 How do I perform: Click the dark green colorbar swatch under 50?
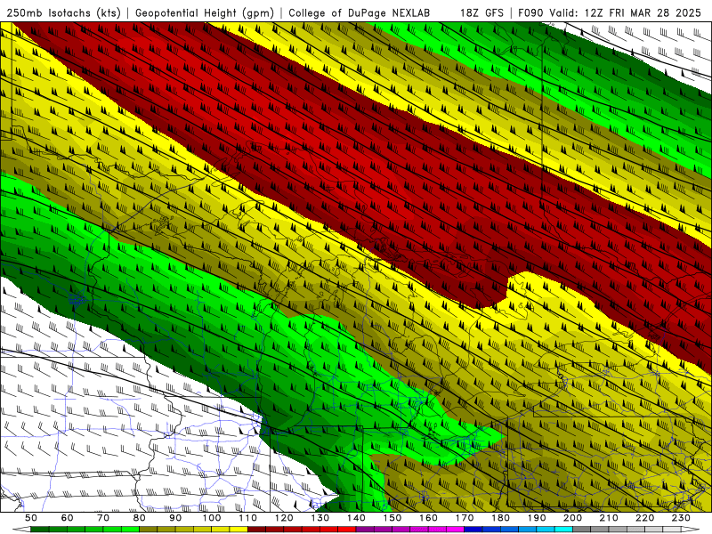point(40,530)
